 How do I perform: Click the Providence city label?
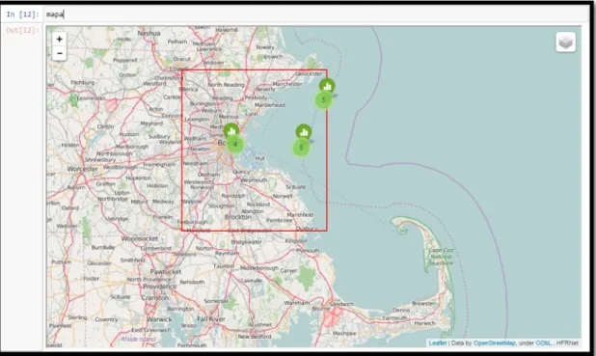(x=160, y=287)
